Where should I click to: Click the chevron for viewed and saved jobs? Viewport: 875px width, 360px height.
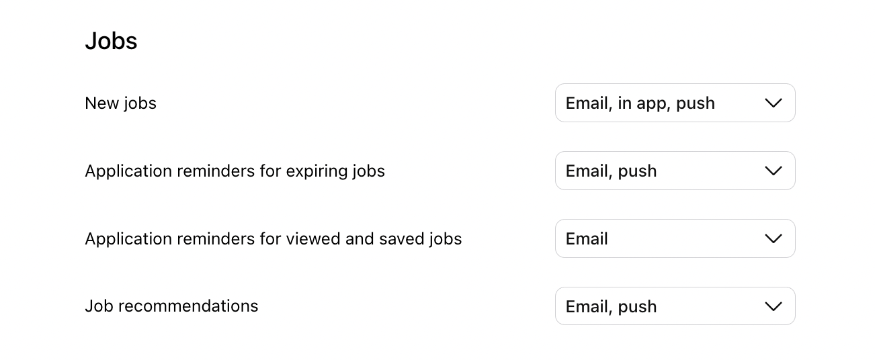(774, 238)
